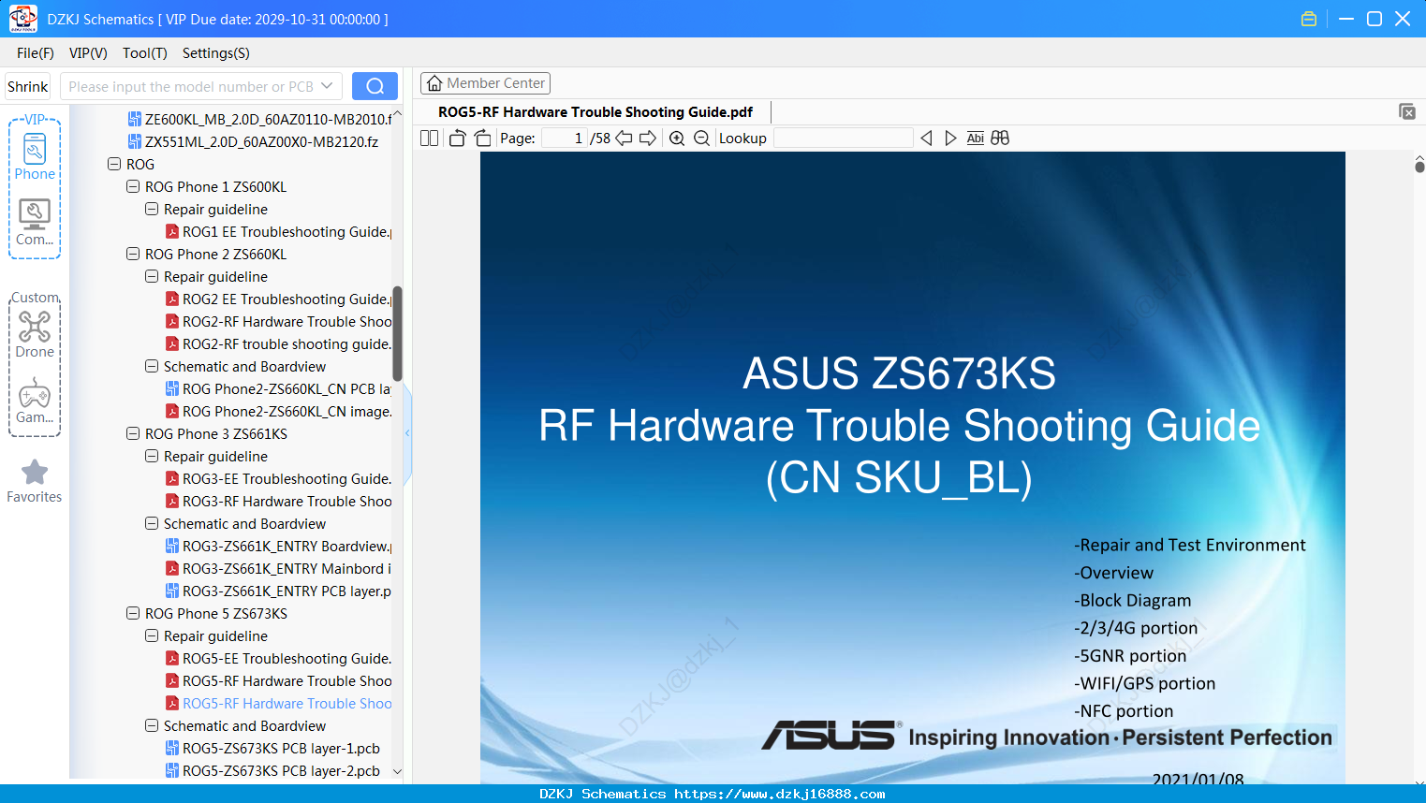Screen dimensions: 1426x803
Task: Collapse Schematic and Boardview under ROG Phone 2
Action: (152, 366)
